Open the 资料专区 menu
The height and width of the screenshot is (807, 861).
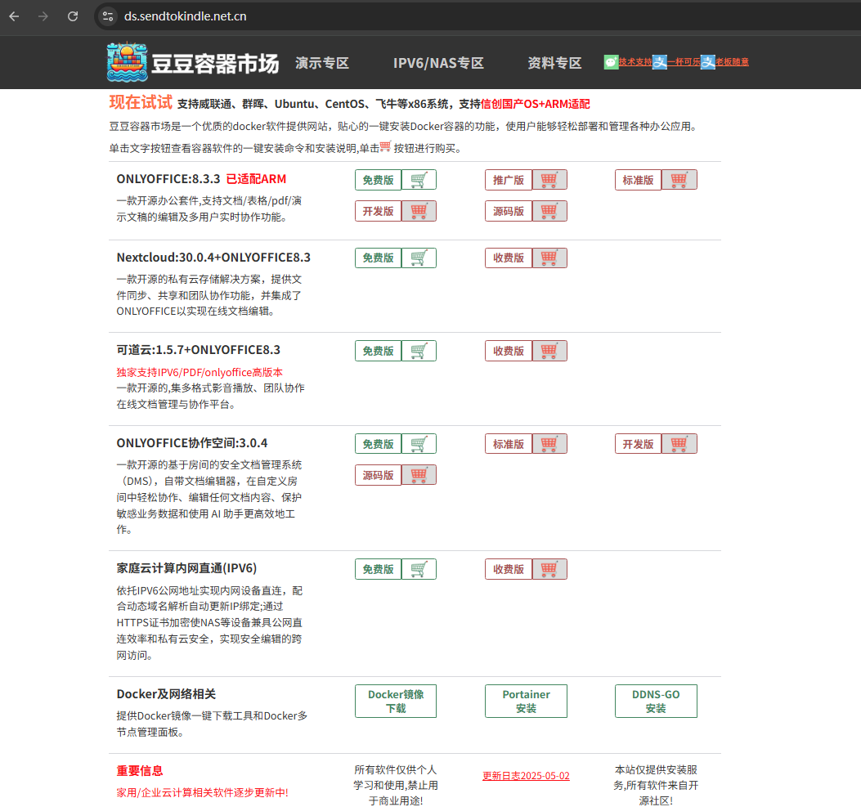[x=554, y=63]
